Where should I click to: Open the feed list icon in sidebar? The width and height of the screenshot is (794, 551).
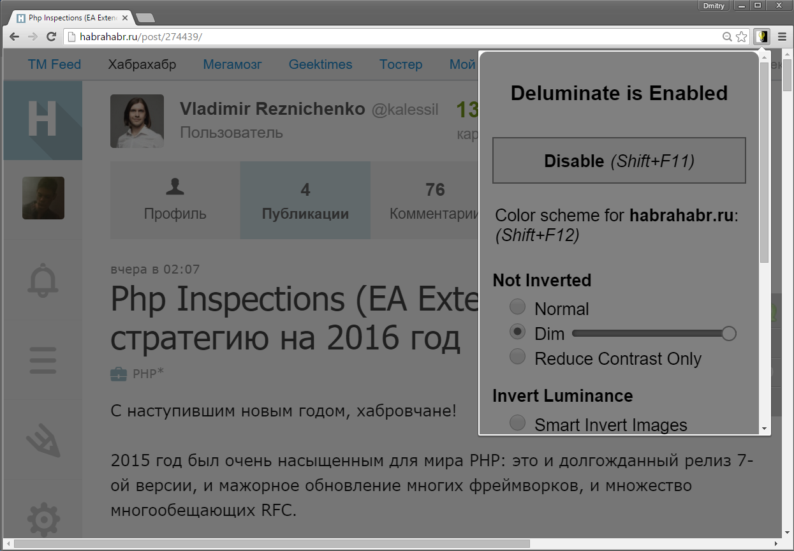point(43,360)
